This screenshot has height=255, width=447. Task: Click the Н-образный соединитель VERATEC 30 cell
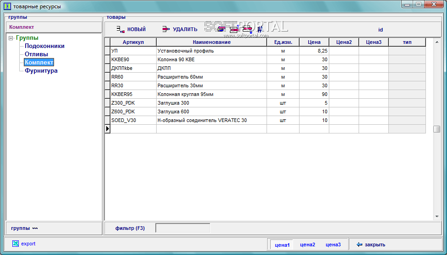pyautogui.click(x=212, y=120)
